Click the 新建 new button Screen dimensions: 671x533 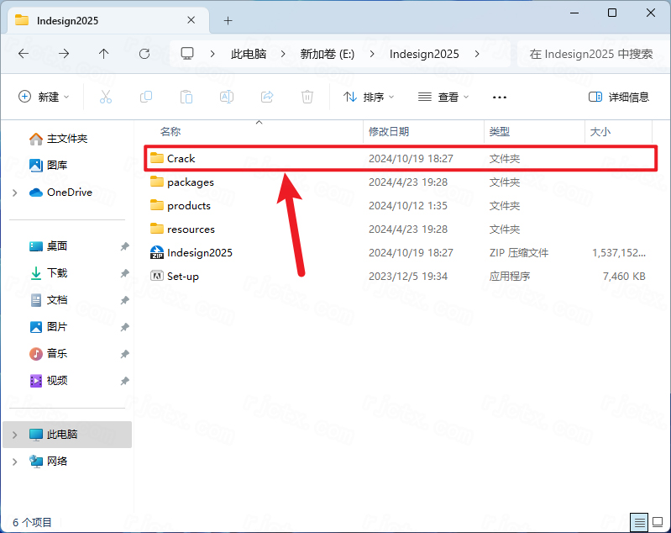click(44, 97)
